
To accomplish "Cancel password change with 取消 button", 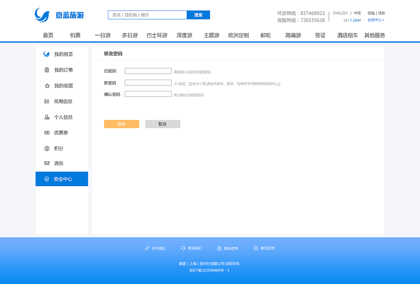I will (x=162, y=124).
